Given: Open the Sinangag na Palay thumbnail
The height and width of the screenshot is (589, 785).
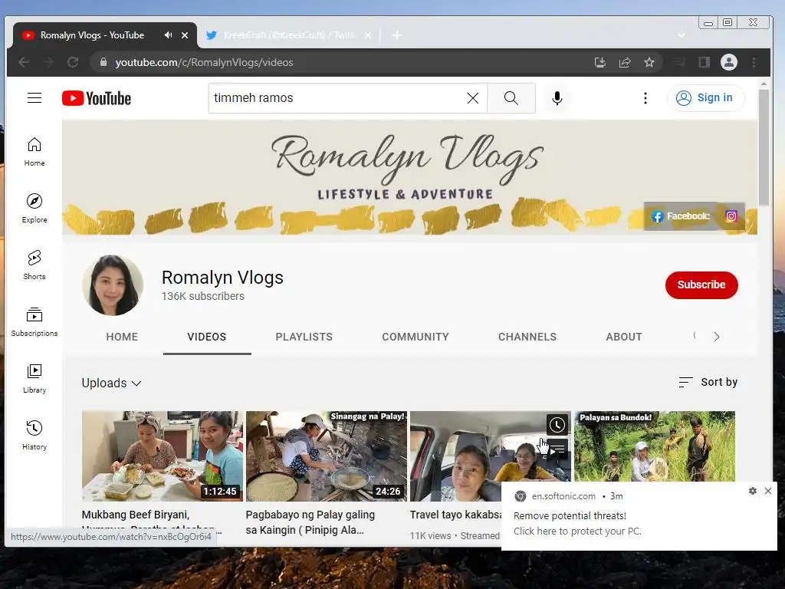Looking at the screenshot, I should (x=327, y=456).
